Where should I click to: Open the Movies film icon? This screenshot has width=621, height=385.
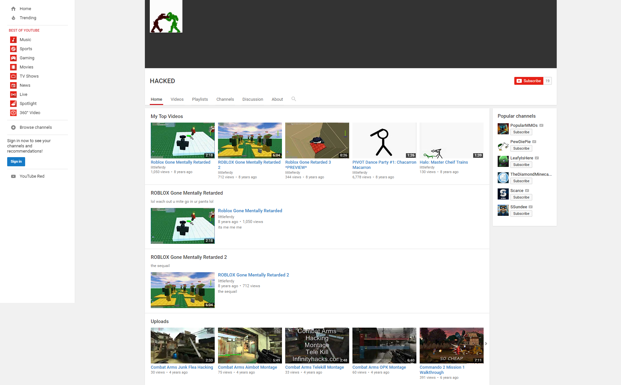point(13,67)
